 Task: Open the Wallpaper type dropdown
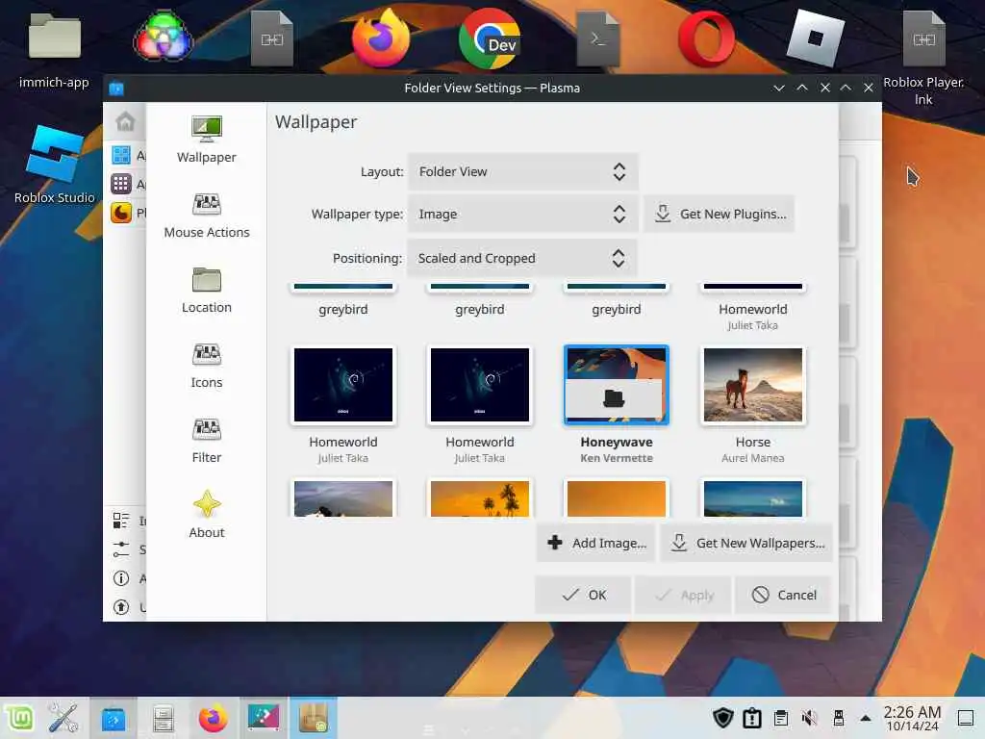522,215
